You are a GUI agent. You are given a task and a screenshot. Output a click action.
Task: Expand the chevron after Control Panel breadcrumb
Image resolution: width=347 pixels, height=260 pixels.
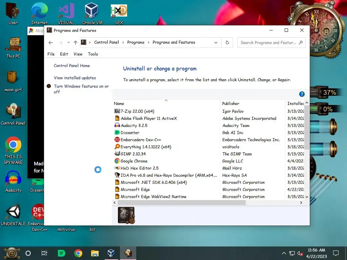click(x=123, y=42)
